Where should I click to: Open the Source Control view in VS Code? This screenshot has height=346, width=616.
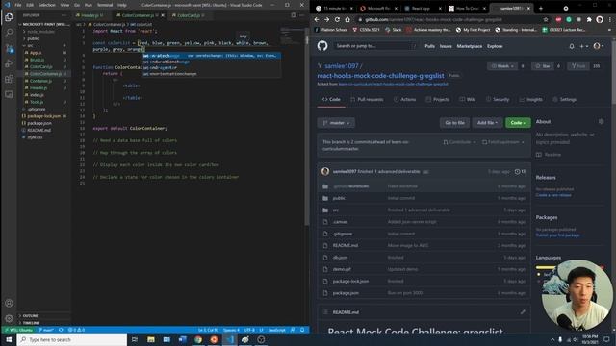9,48
